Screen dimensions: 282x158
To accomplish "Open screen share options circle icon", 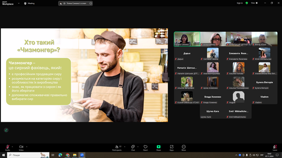I will (91, 3).
